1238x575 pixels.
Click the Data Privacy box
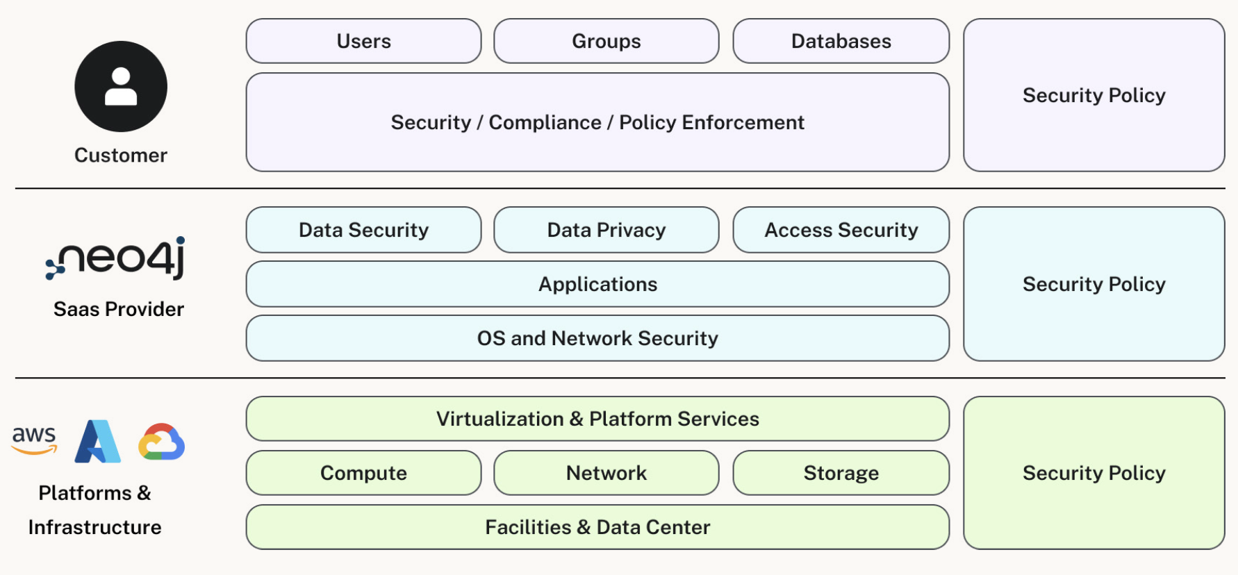(x=606, y=231)
